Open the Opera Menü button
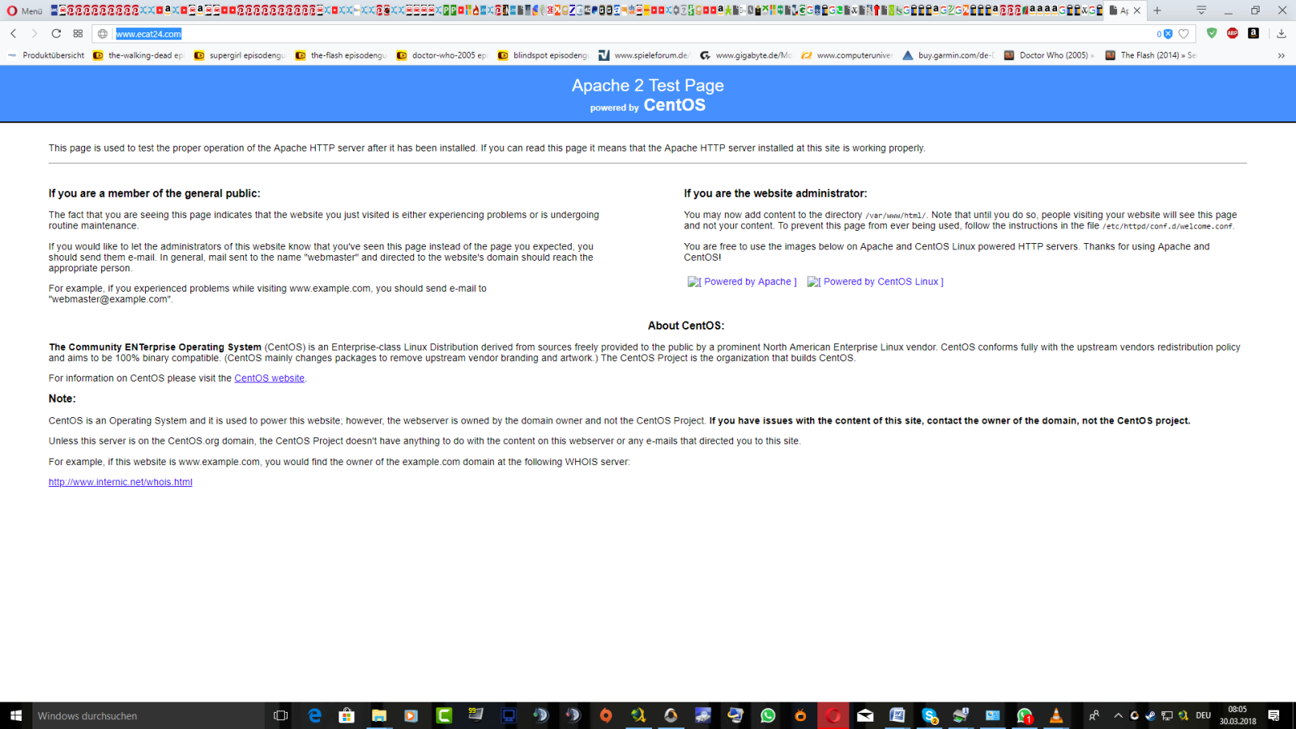 [x=24, y=11]
